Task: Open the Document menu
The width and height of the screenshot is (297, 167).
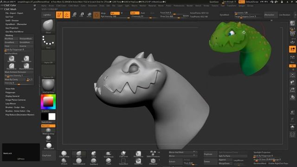Action: [92, 6]
